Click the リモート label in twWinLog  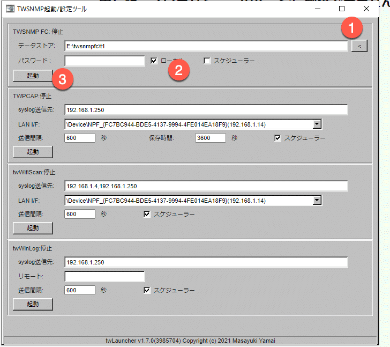pyautogui.click(x=31, y=276)
